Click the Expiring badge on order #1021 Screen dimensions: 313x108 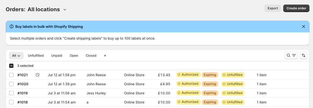(x=210, y=75)
